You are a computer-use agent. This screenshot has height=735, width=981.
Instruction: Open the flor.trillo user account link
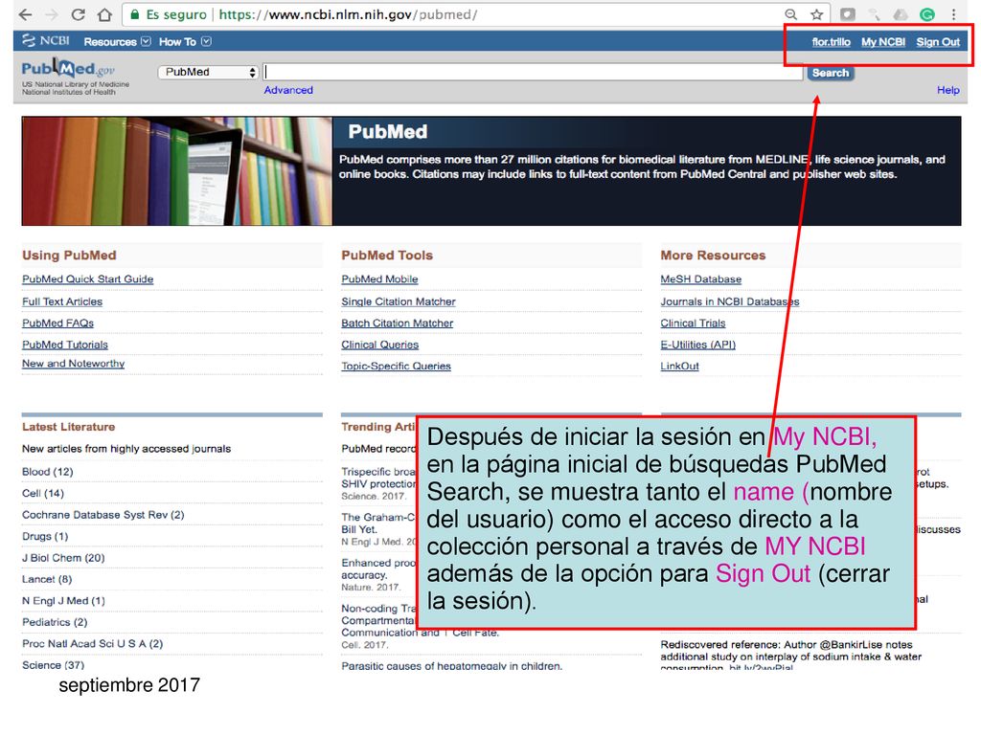tap(831, 42)
